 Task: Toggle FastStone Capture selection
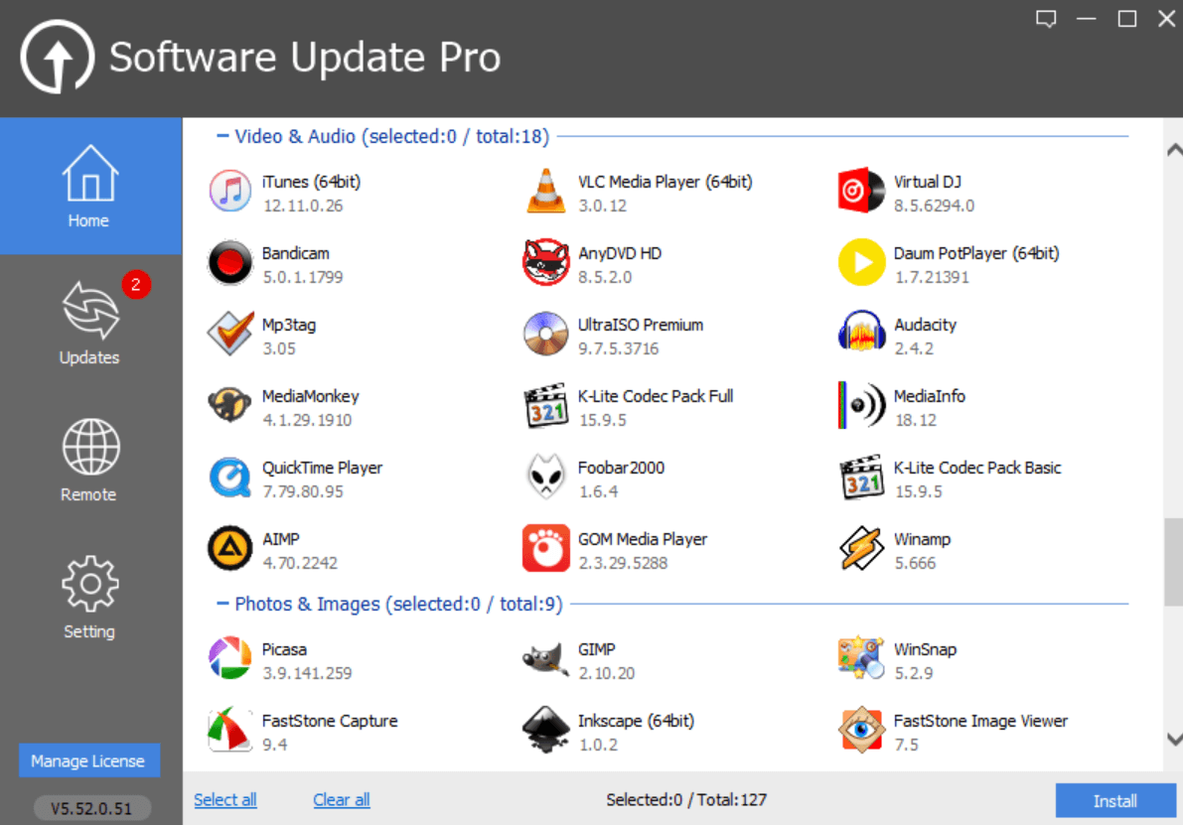tap(229, 730)
